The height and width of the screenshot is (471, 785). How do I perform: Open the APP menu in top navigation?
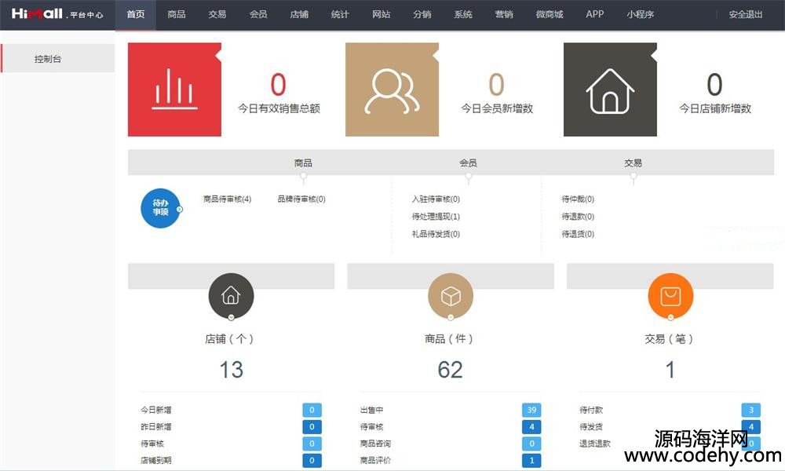pyautogui.click(x=595, y=14)
